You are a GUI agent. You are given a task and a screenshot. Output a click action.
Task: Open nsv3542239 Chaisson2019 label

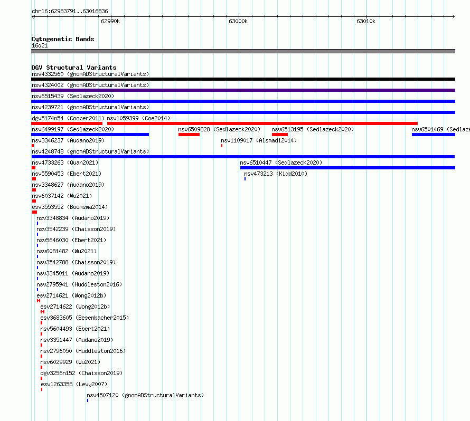coord(76,229)
